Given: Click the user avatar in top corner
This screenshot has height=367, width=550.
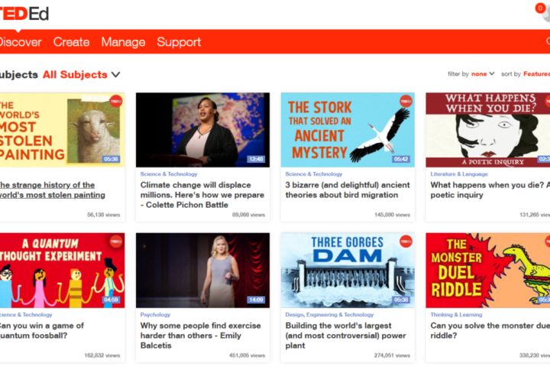Looking at the screenshot, I should pos(546,17).
